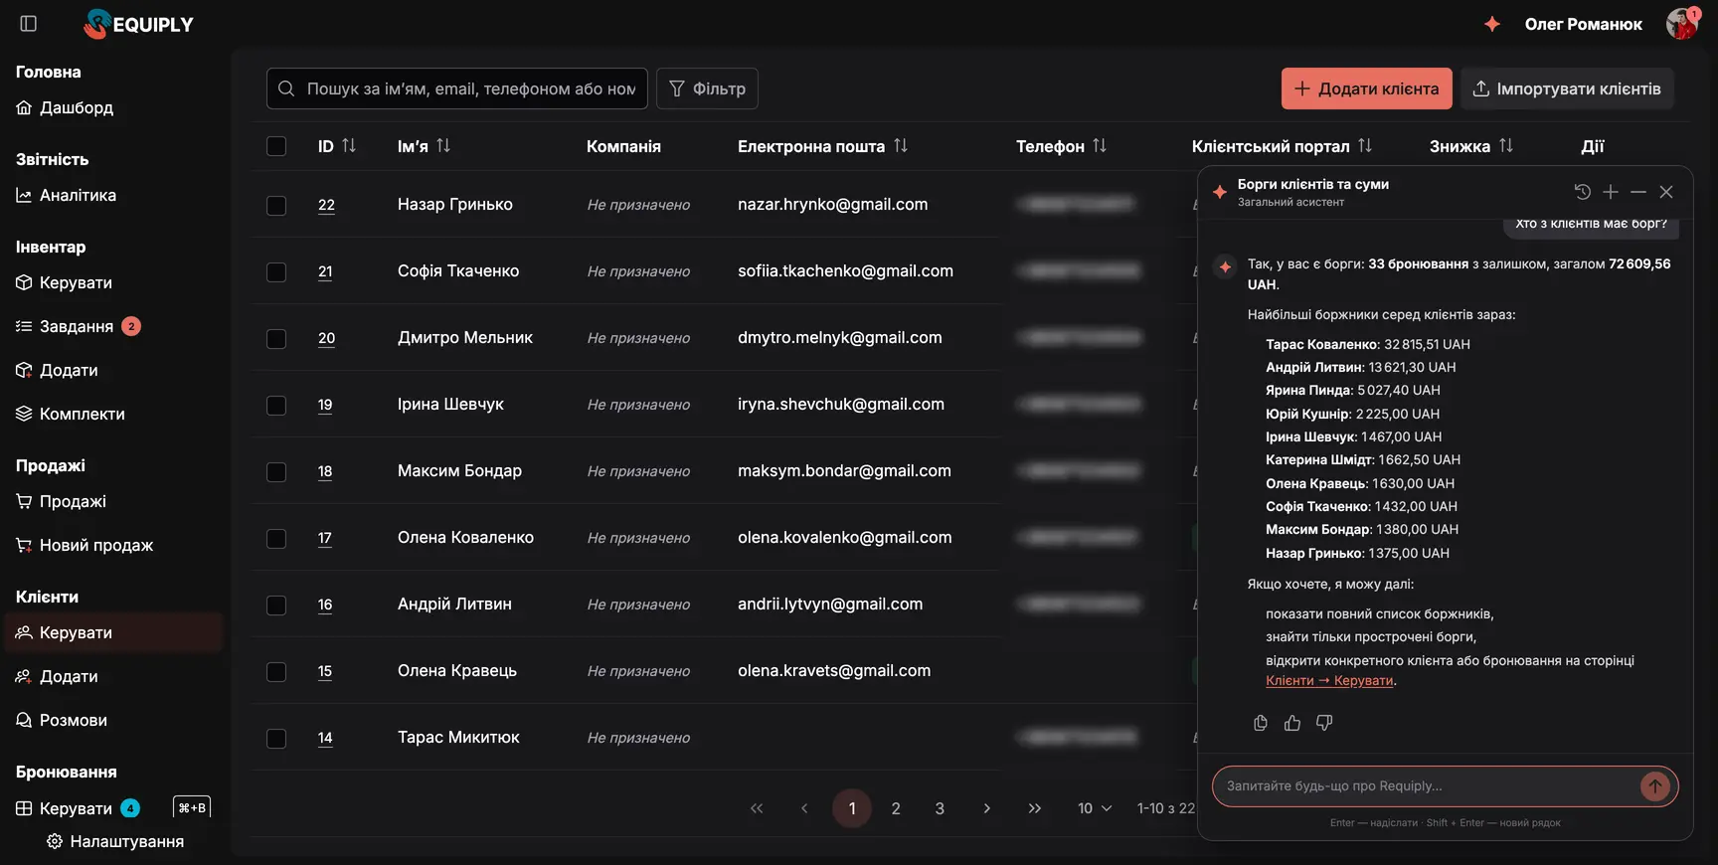Copy the assistant's response
This screenshot has height=865, width=1718.
coord(1261,723)
